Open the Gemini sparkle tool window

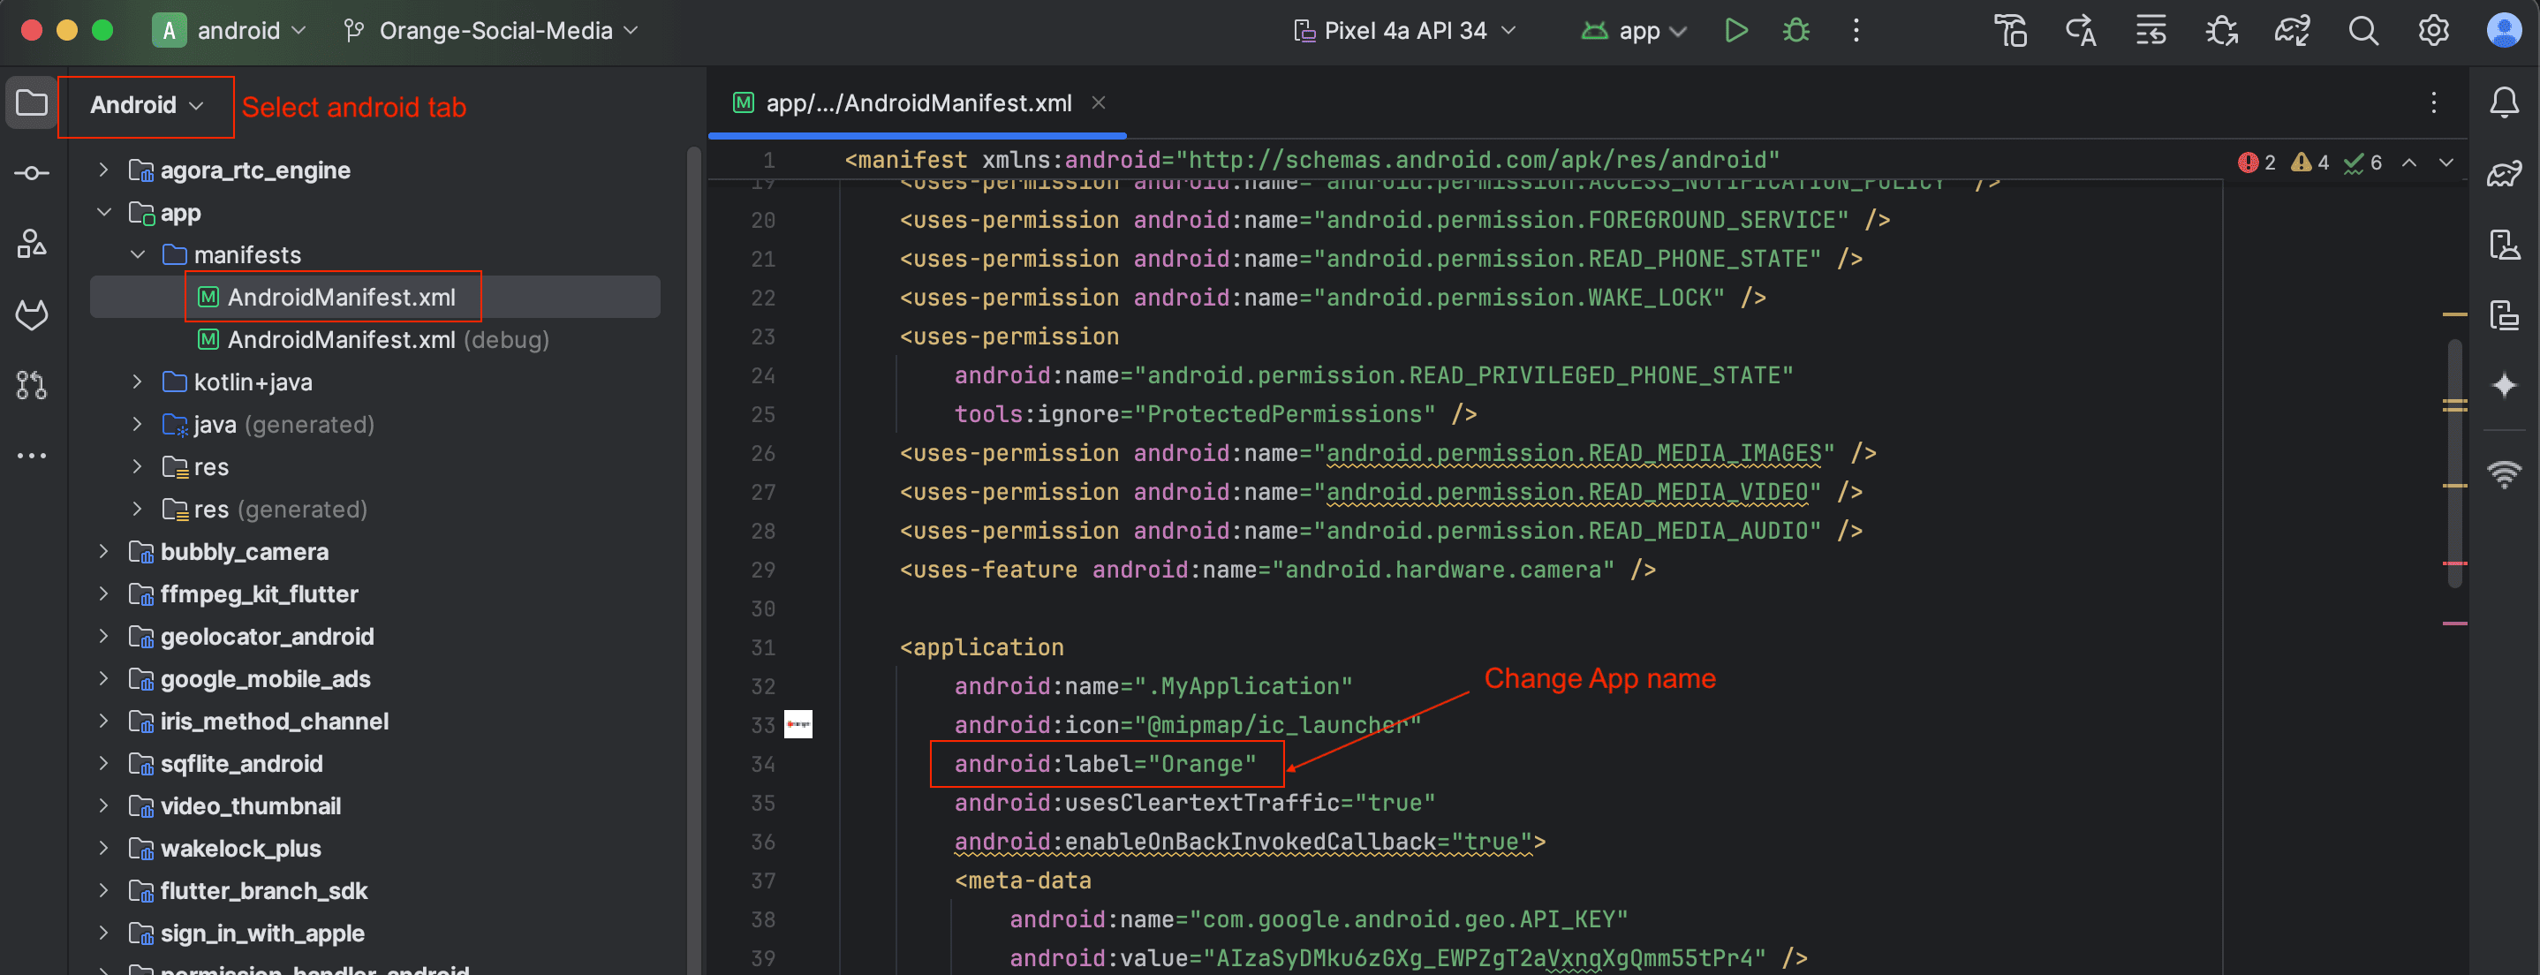[x=2504, y=384]
